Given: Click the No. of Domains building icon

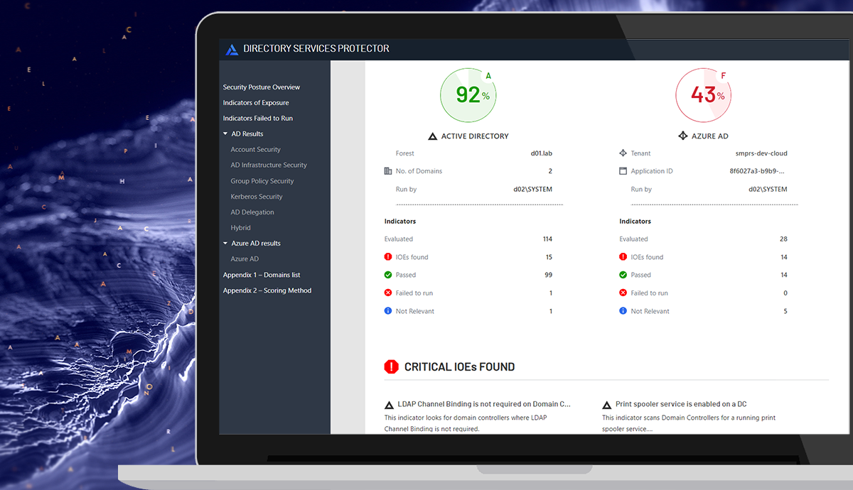Looking at the screenshot, I should (x=387, y=171).
